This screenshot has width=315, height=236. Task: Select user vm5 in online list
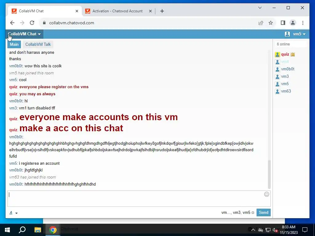(x=285, y=84)
